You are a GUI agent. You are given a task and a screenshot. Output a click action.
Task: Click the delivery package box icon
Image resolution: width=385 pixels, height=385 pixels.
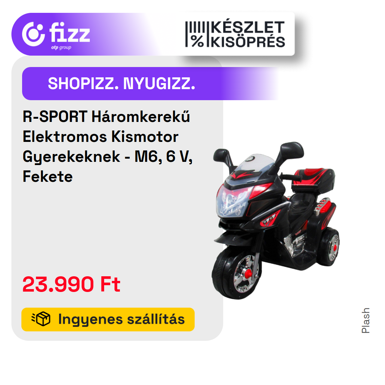(41, 319)
